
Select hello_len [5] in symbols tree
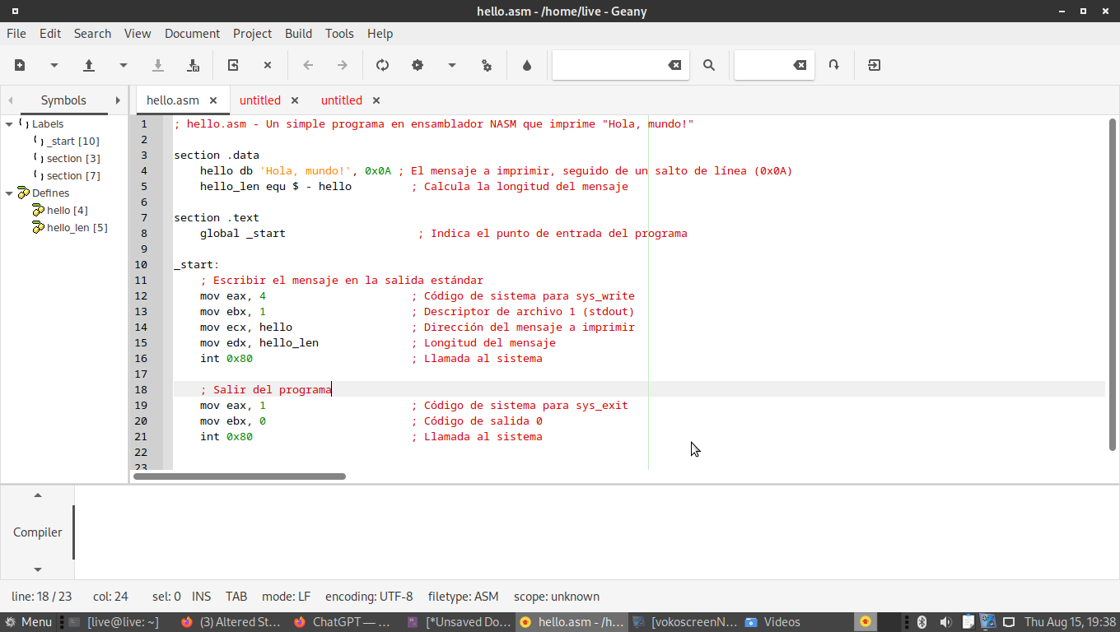[x=77, y=228]
